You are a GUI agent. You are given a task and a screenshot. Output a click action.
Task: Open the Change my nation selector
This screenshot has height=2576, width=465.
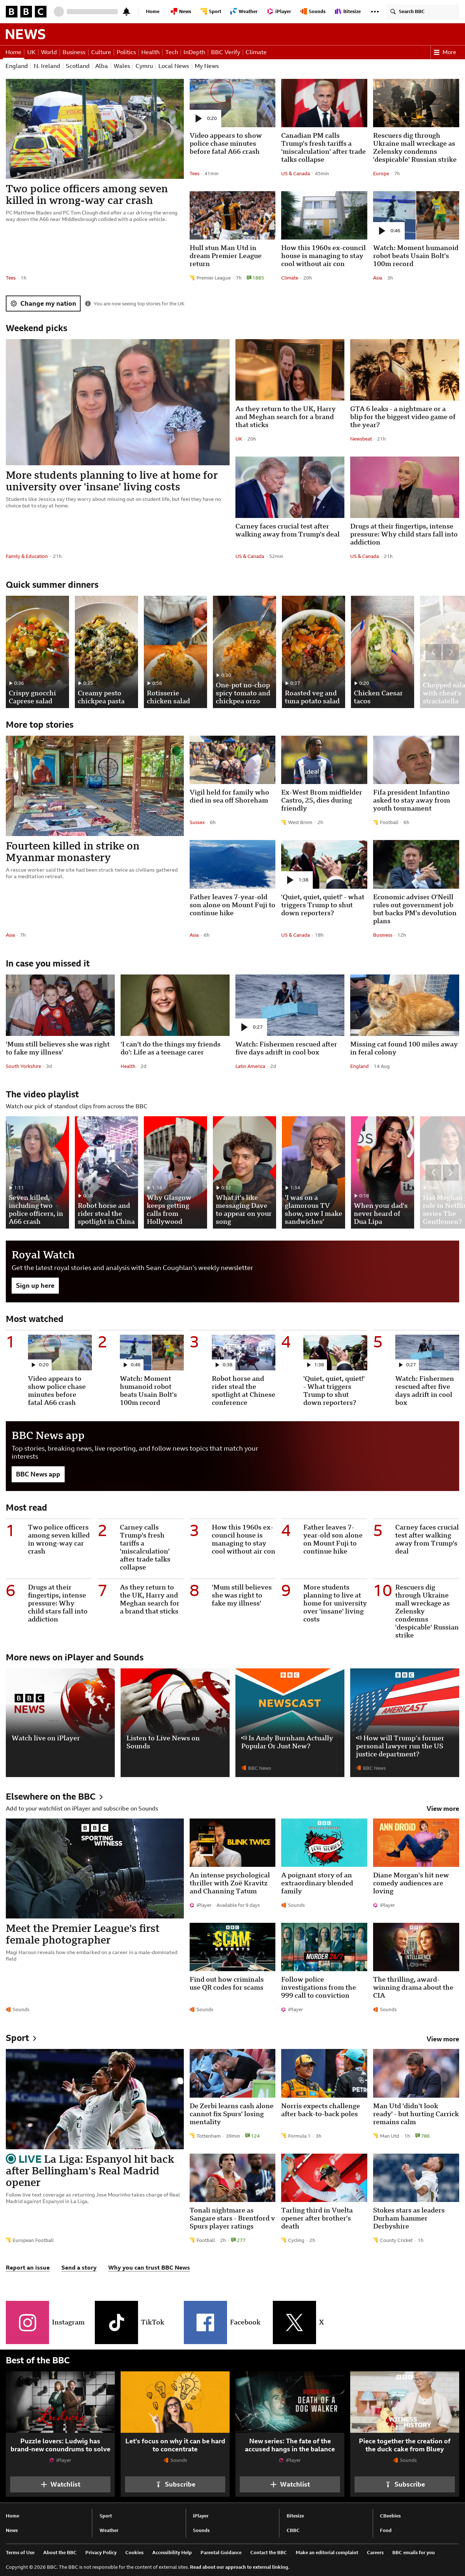click(43, 304)
